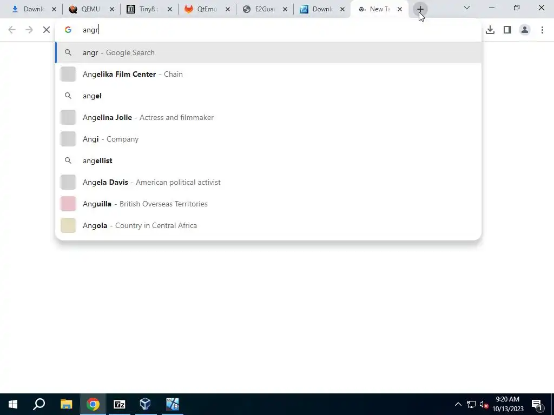
Task: Click the Angelina Jolie thumbnail image
Action: pyautogui.click(x=68, y=117)
